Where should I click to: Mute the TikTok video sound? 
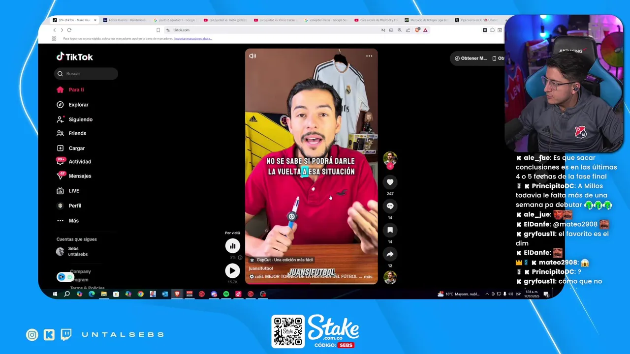(x=252, y=56)
